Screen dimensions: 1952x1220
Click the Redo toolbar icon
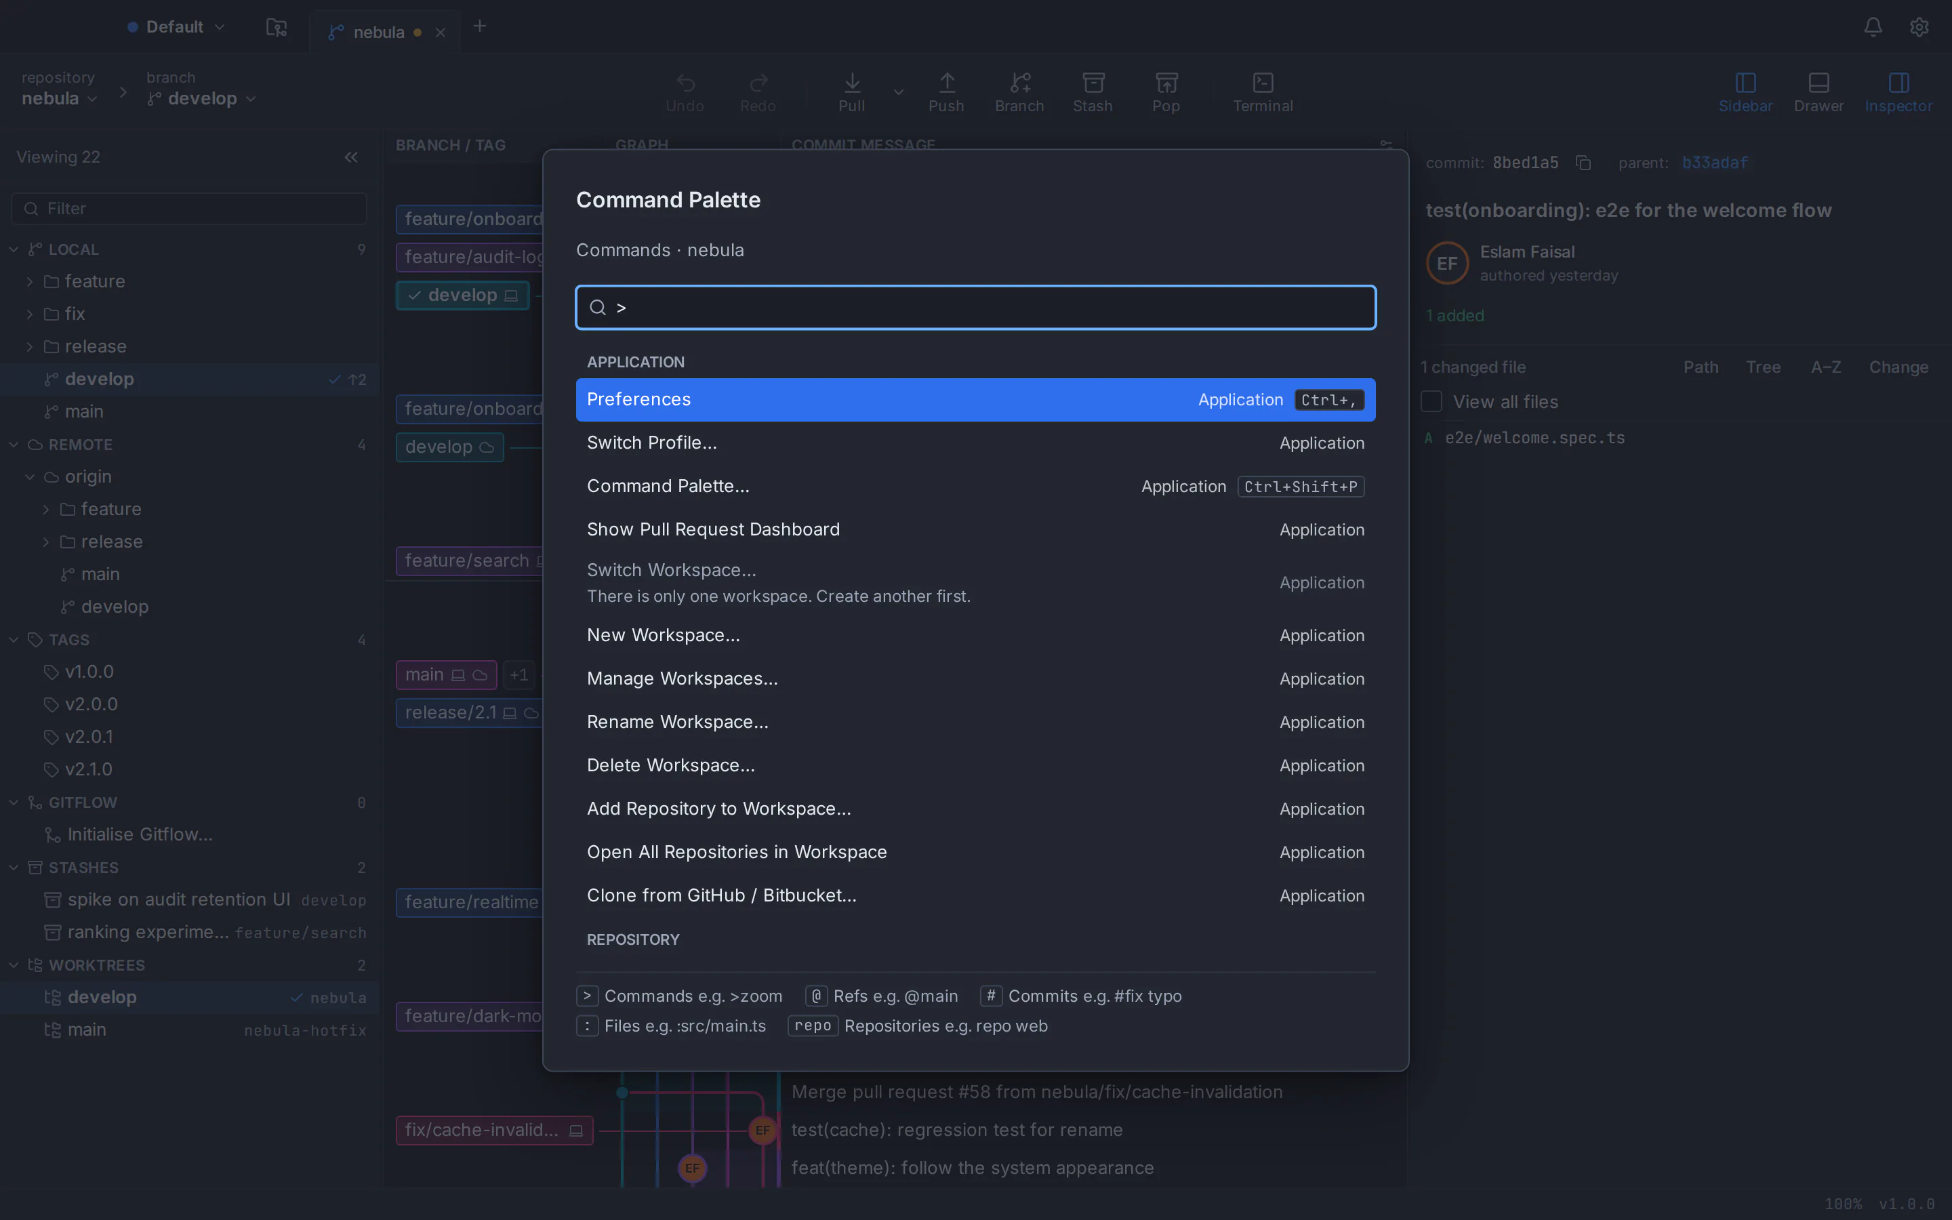click(x=757, y=93)
